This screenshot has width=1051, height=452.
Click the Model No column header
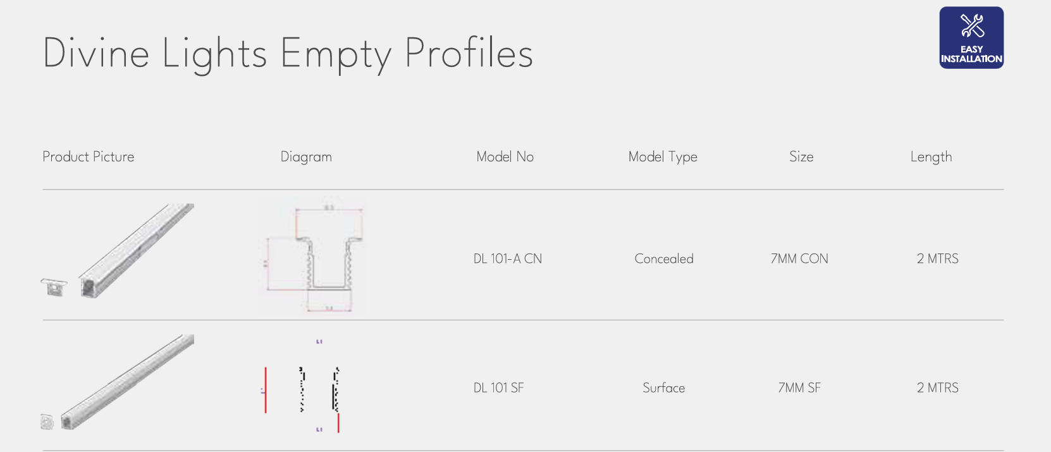(x=505, y=157)
